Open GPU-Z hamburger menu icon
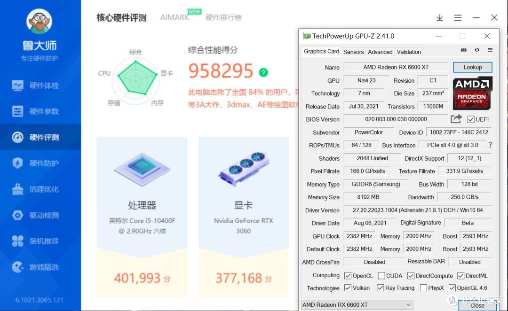Screen dimensions: 508x311 point(490,50)
